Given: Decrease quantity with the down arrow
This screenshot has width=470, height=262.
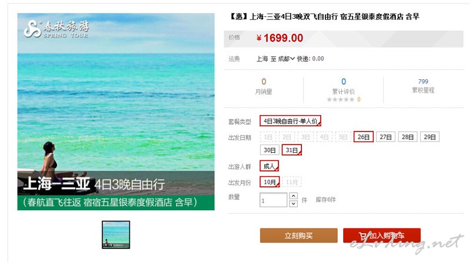Looking at the screenshot, I should click(x=293, y=203).
